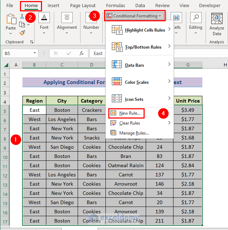Click the Insert Function fx icon
This screenshot has height=230, width=228.
[x=82, y=53]
